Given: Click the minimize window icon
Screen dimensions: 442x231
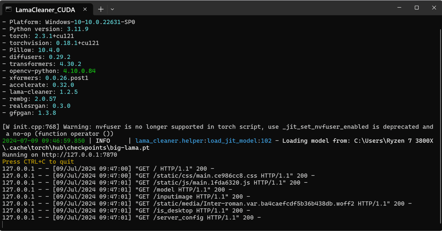Looking at the screenshot, I should [399, 8].
